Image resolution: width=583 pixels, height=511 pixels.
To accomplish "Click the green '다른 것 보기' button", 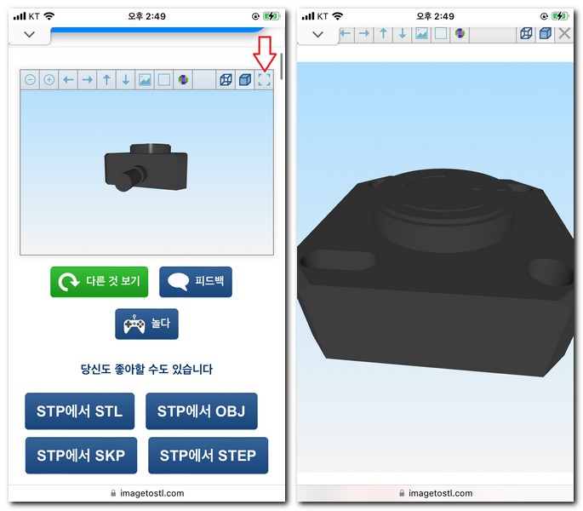I will [x=100, y=282].
